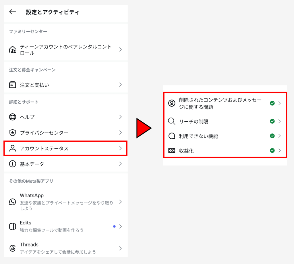Click the blue notification dot on Edits

coord(114,226)
